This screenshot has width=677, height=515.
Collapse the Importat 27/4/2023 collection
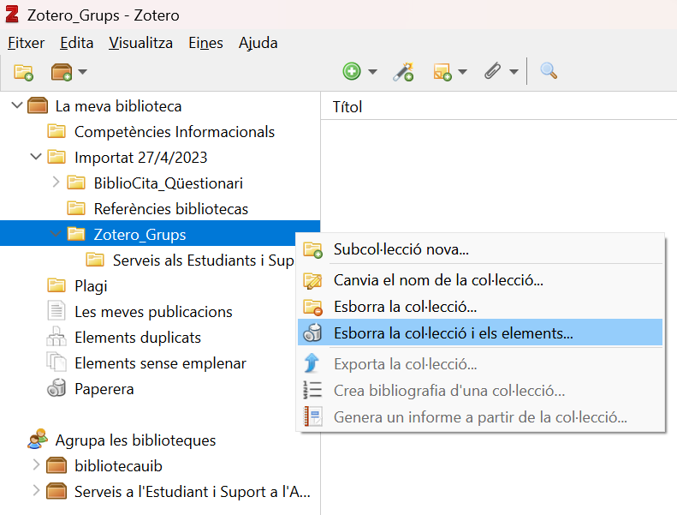coord(36,157)
